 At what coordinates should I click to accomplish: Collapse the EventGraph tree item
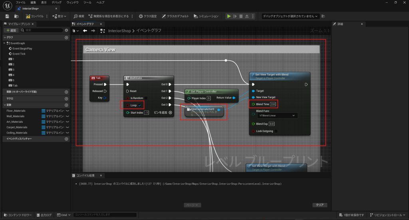click(5, 43)
